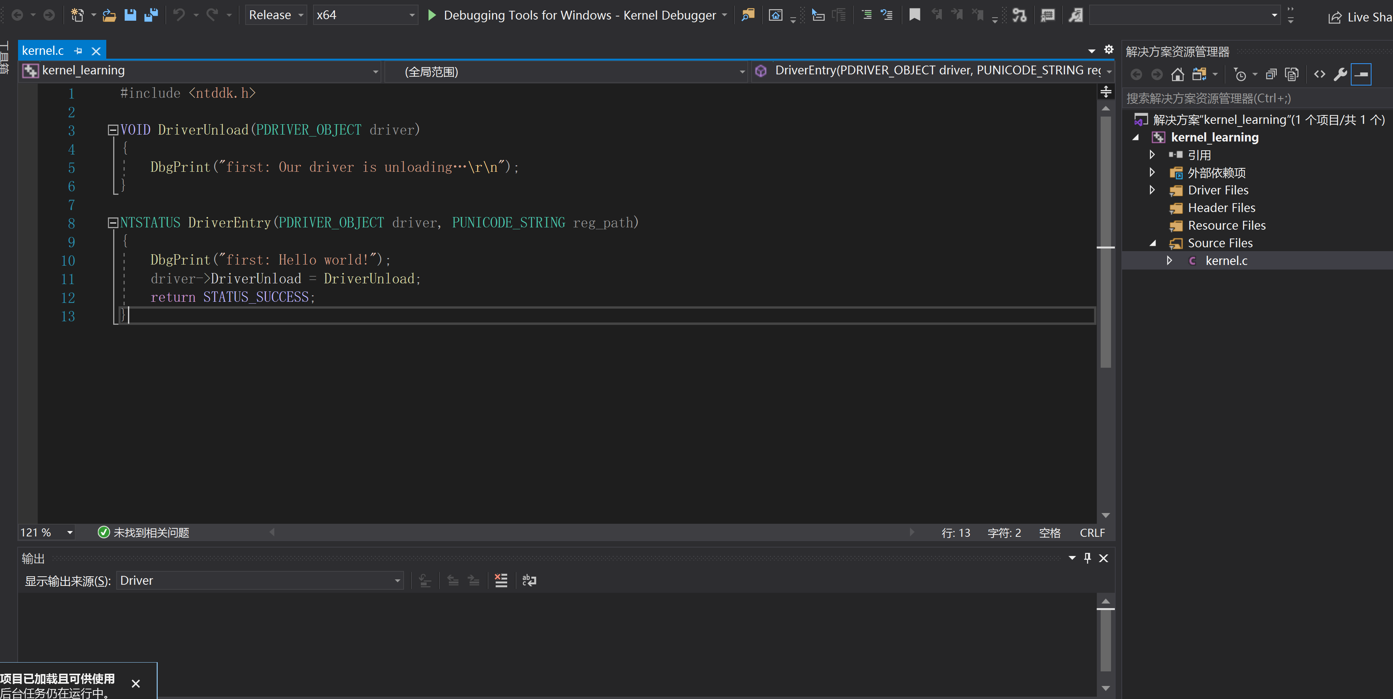1393x699 pixels.
Task: Open Properties wrench icon in Solution Explorer
Action: pos(1340,74)
